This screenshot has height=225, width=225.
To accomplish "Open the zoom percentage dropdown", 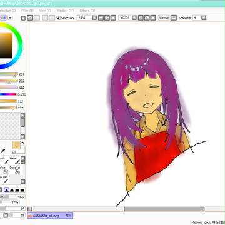I will [94, 18].
